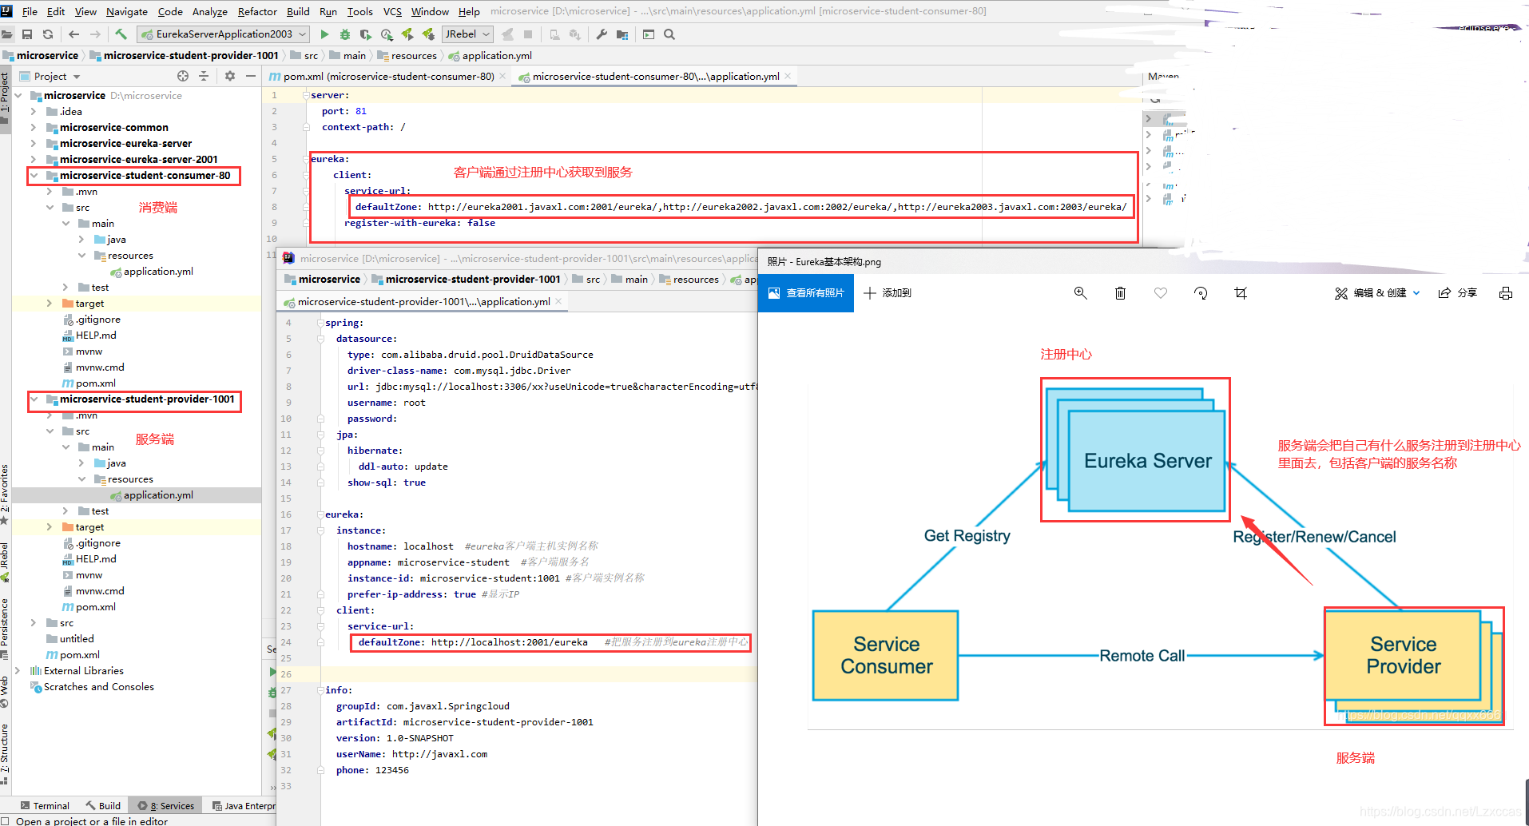Viewport: 1529px width, 826px height.
Task: Click microservice-student-provider-1001 breadcrumb in navigation bar
Action: click(x=191, y=55)
